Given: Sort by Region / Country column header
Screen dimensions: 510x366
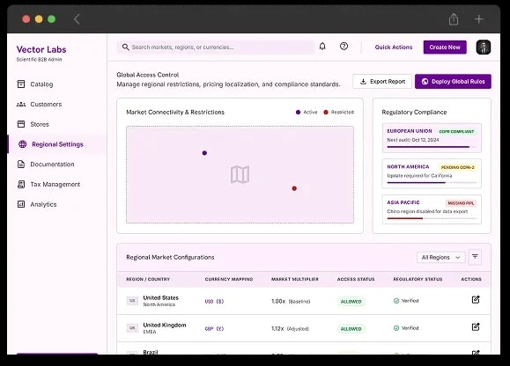Looking at the screenshot, I should point(148,279).
